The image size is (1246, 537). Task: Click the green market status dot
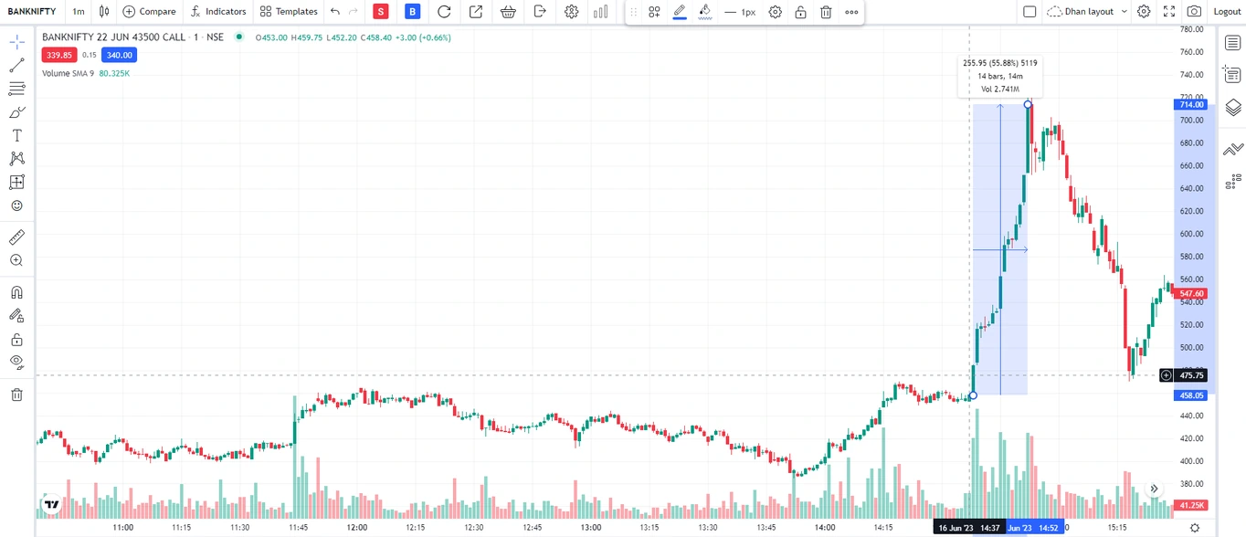point(239,37)
